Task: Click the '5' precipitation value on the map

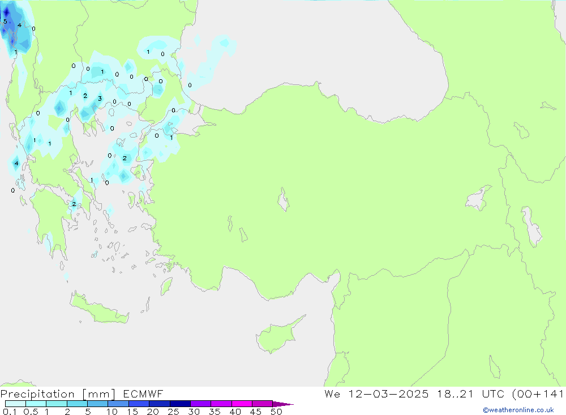Action: click(5, 22)
